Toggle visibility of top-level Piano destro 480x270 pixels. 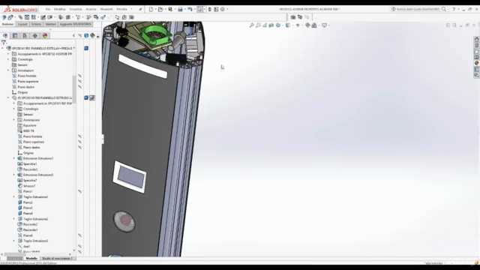tap(79, 87)
